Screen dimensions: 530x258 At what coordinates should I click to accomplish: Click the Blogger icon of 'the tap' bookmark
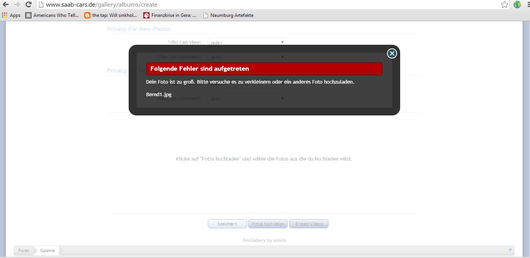87,15
